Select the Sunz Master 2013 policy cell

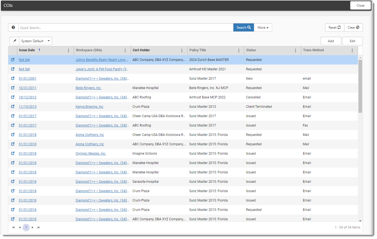(x=202, y=106)
